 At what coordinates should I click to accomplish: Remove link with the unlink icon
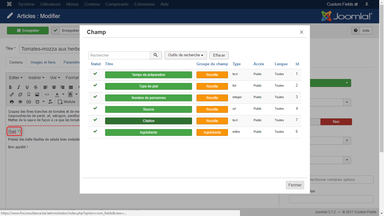(20, 94)
